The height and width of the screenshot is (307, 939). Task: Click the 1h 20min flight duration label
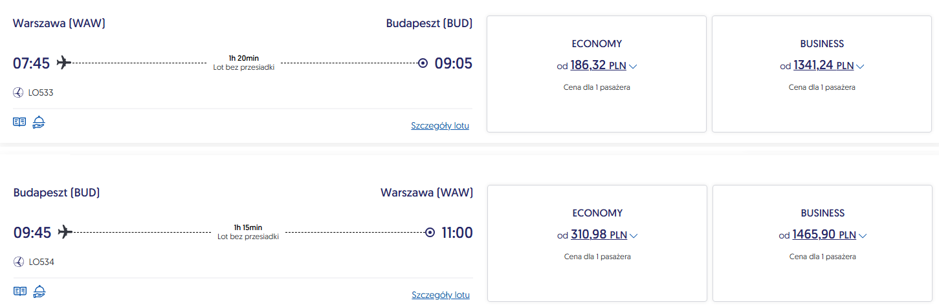243,58
